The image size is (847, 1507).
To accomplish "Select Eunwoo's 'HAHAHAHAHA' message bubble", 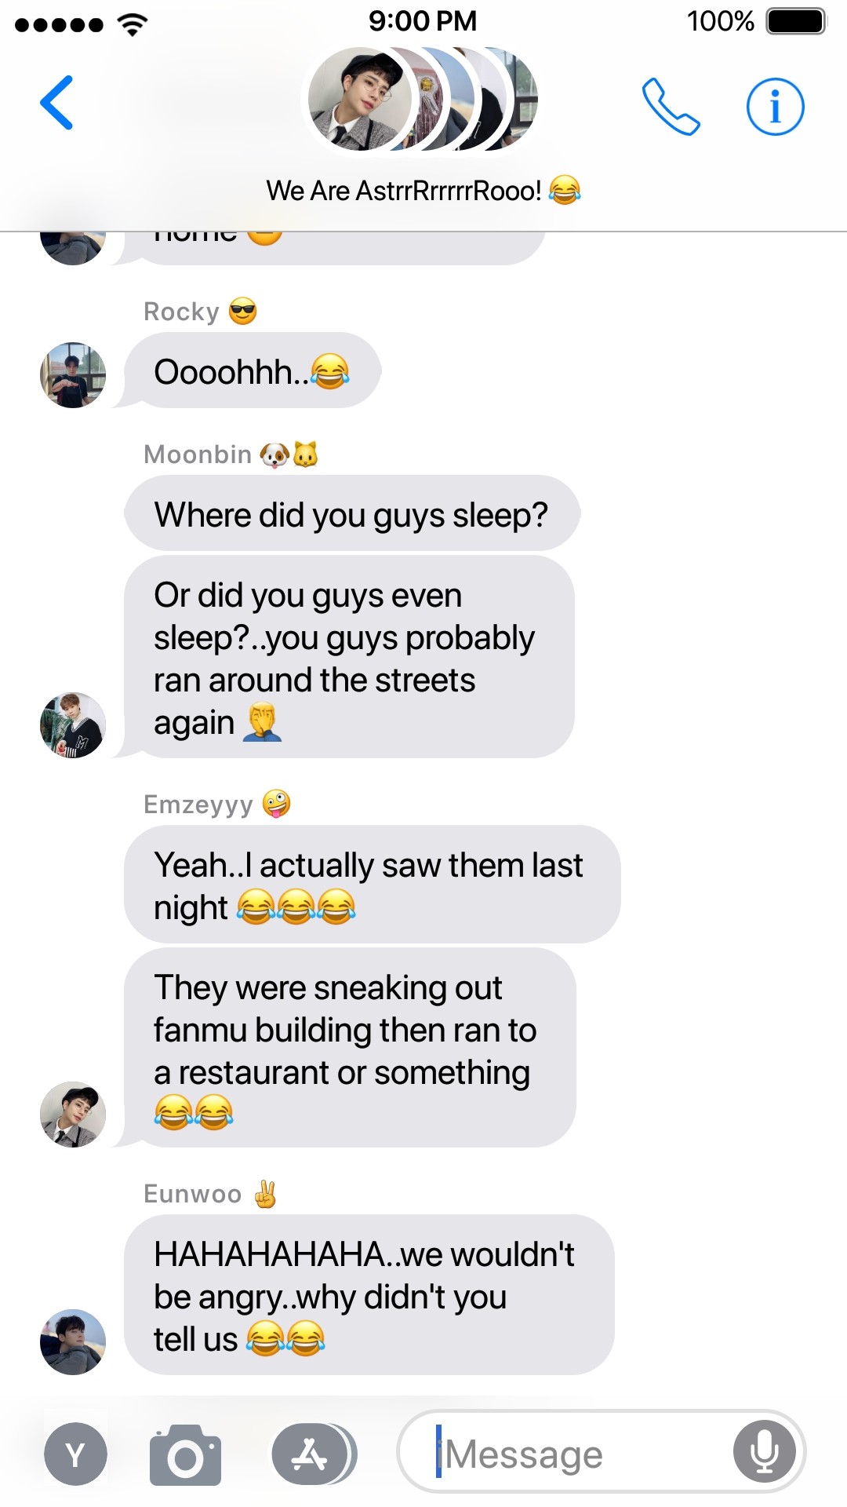I will [x=369, y=1295].
